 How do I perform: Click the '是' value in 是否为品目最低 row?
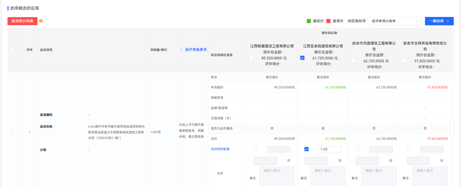[323, 128]
